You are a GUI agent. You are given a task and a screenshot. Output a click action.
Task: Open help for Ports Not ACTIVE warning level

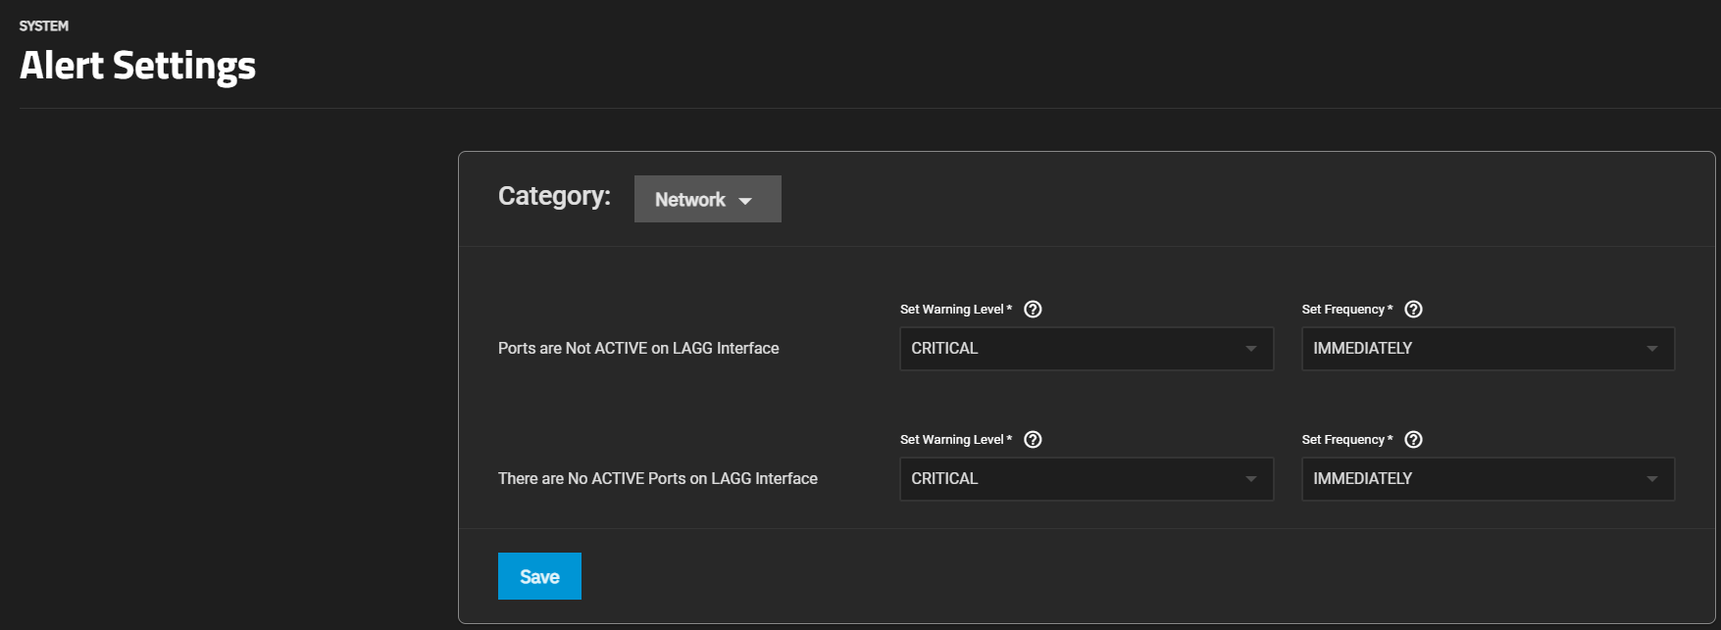(x=1033, y=310)
